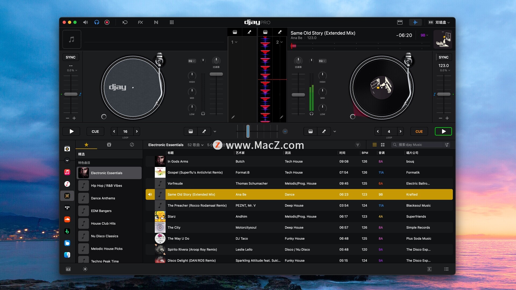Open SoundCloud source in sidebar
516x290 pixels.
click(x=67, y=219)
